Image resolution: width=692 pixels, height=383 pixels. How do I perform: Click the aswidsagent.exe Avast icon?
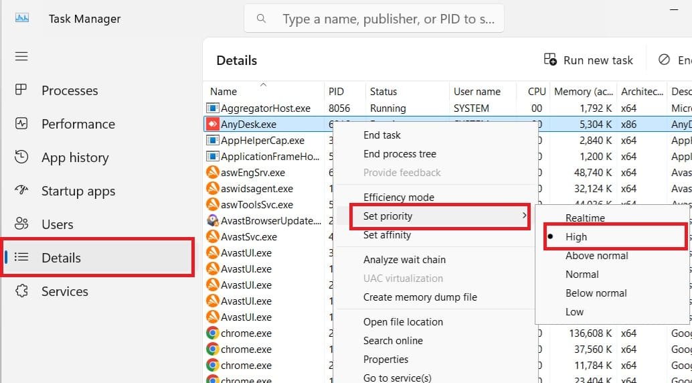(x=213, y=189)
